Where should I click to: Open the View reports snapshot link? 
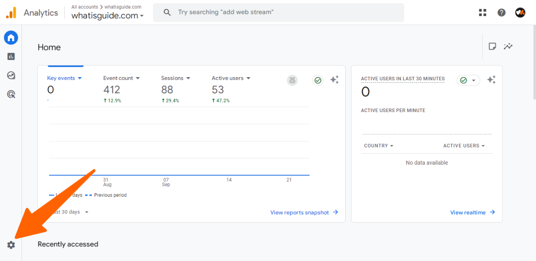304,212
